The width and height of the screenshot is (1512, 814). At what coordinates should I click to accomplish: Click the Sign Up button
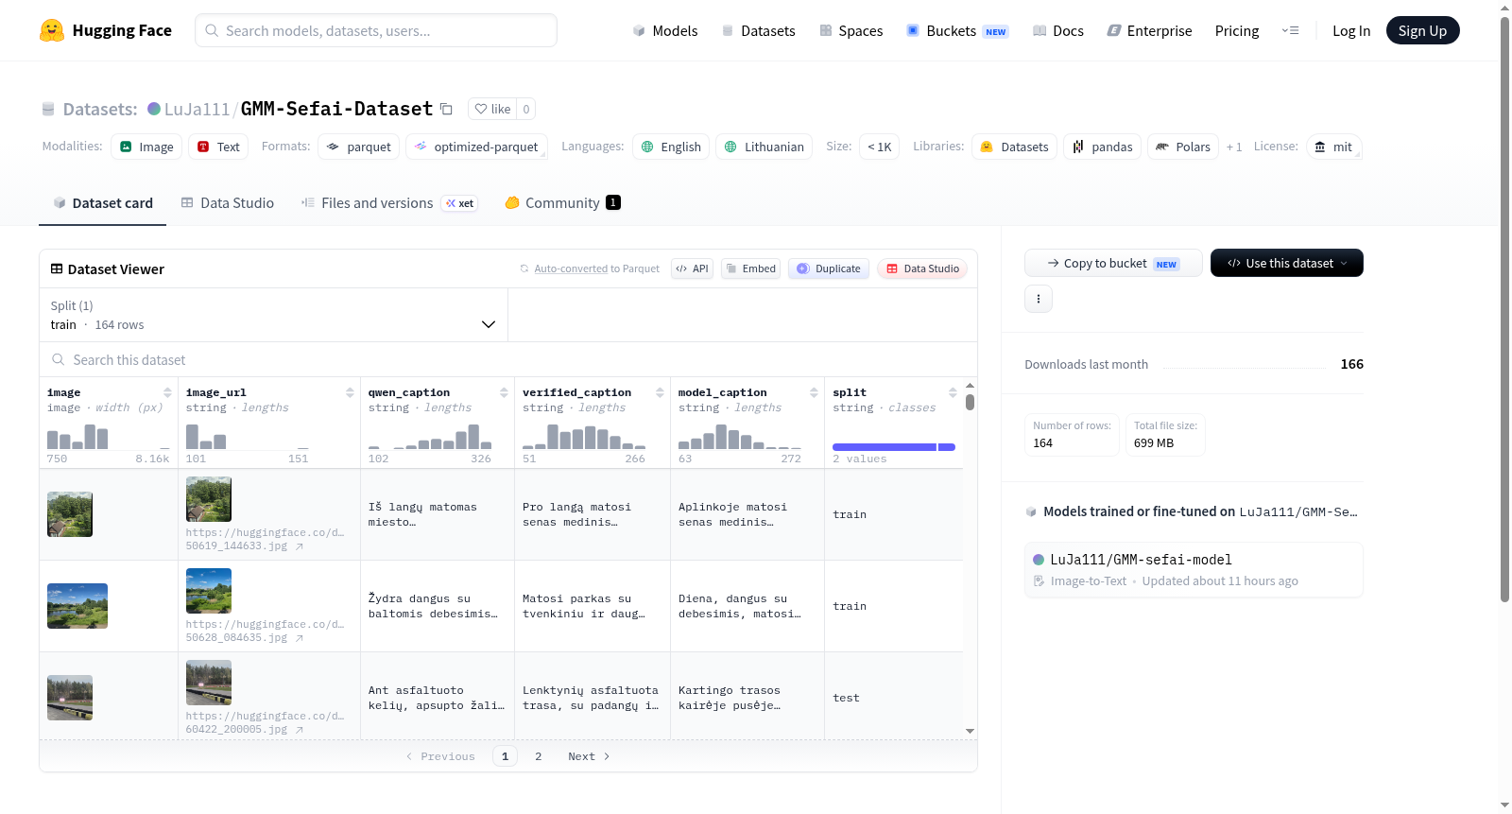[x=1422, y=30]
